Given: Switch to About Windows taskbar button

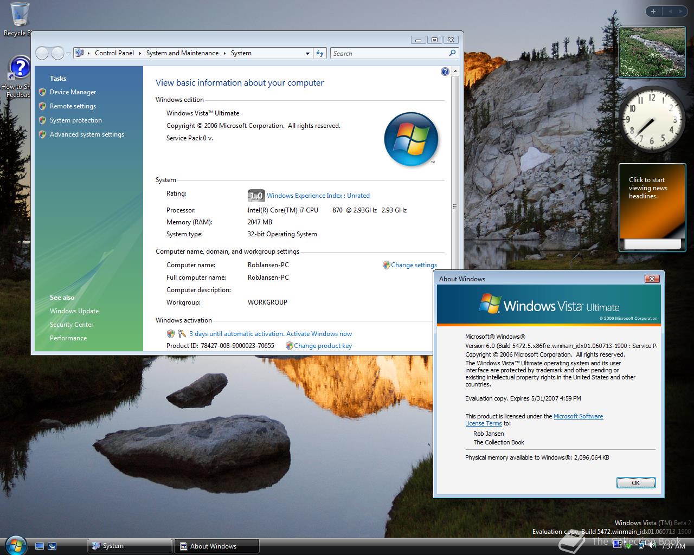Looking at the screenshot, I should tap(217, 546).
